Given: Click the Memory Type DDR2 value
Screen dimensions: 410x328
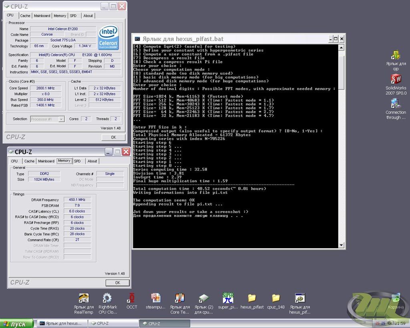Looking at the screenshot, I should tap(44, 174).
